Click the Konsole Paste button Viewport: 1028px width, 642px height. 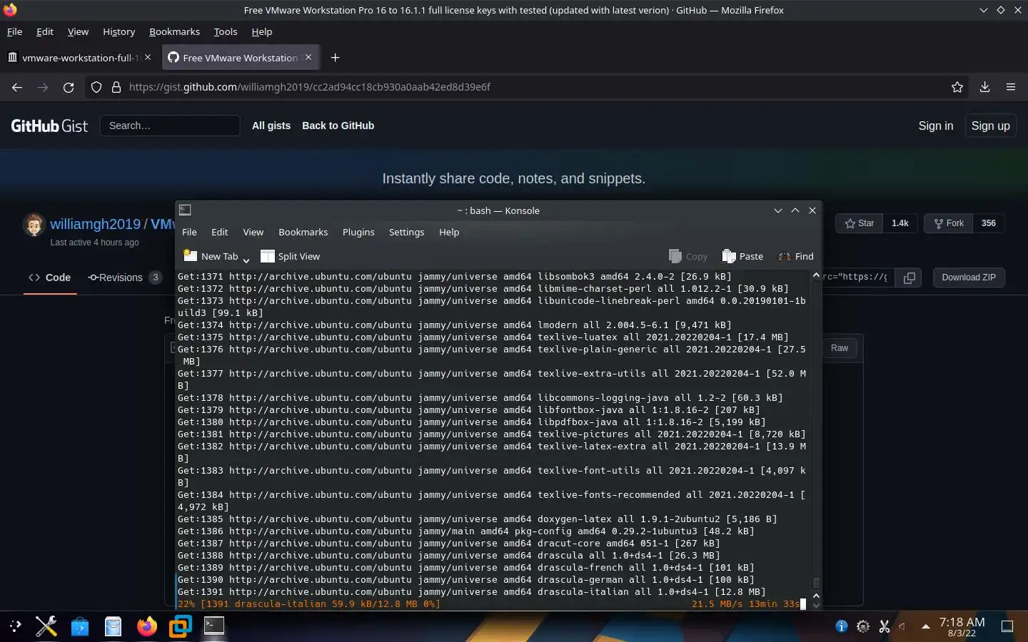pos(742,256)
